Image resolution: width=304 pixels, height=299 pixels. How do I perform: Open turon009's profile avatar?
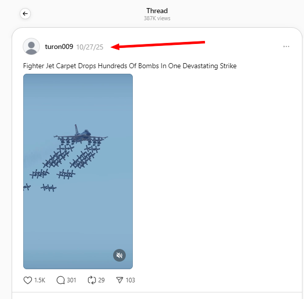tap(31, 46)
